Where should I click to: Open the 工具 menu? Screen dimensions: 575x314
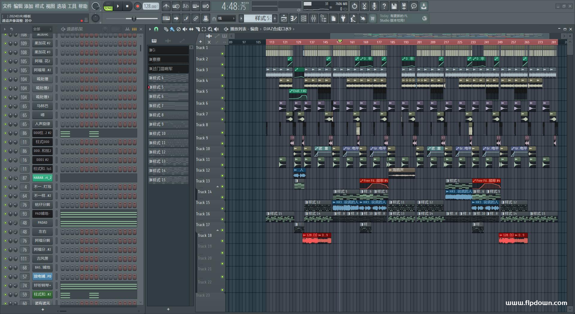72,6
